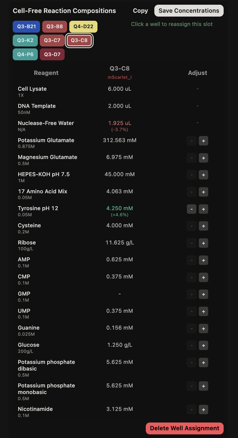Select the Q4-P6 well chip

[x=25, y=54]
